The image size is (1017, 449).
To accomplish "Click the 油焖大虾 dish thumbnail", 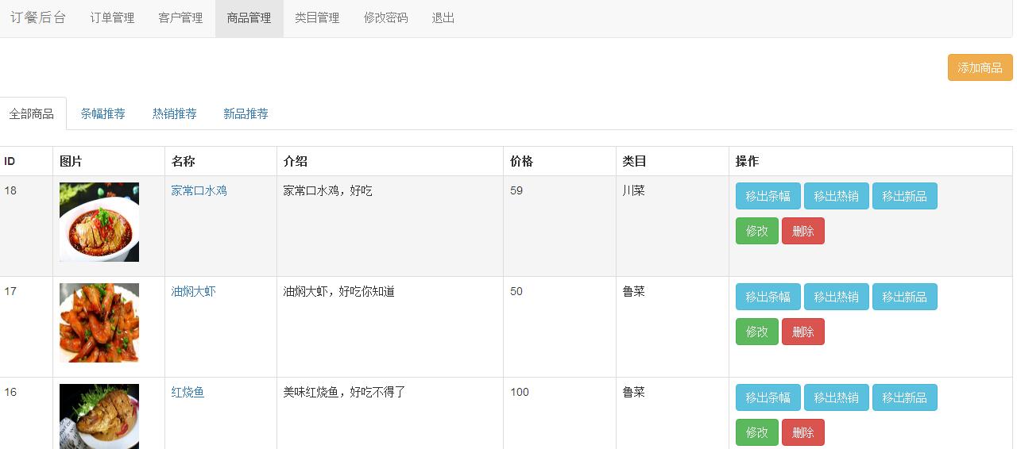I will click(99, 323).
